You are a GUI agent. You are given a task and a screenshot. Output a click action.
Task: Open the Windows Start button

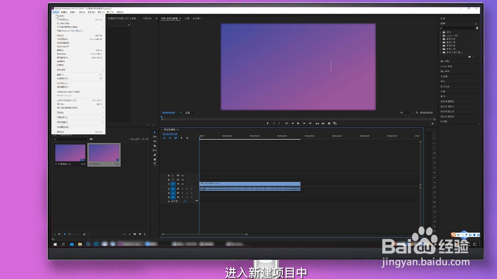pyautogui.click(x=55, y=244)
